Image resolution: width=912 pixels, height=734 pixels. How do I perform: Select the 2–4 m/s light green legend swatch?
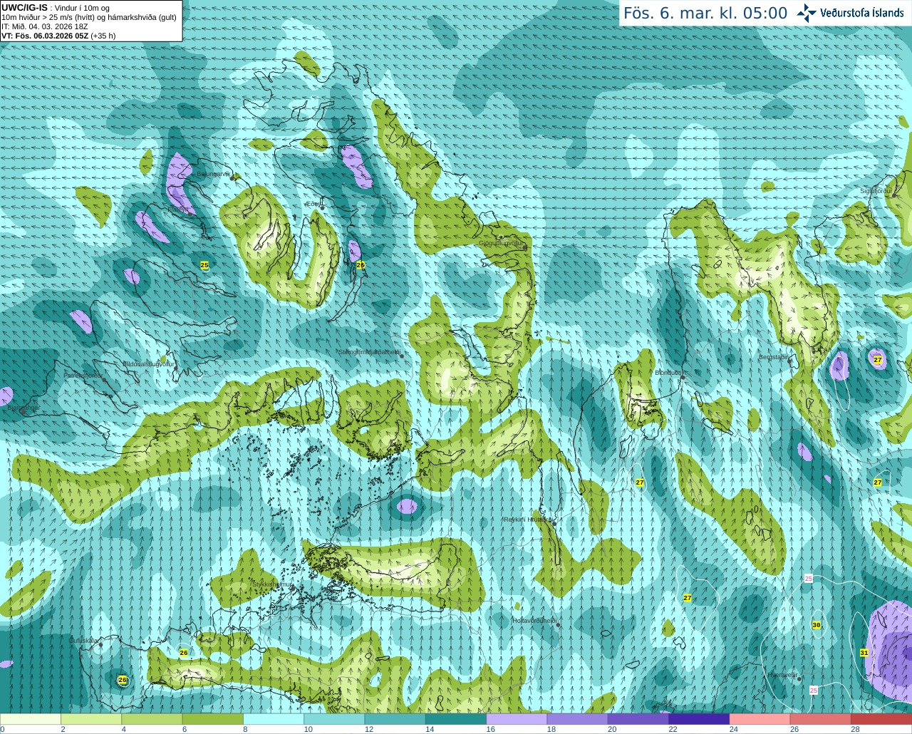91,718
